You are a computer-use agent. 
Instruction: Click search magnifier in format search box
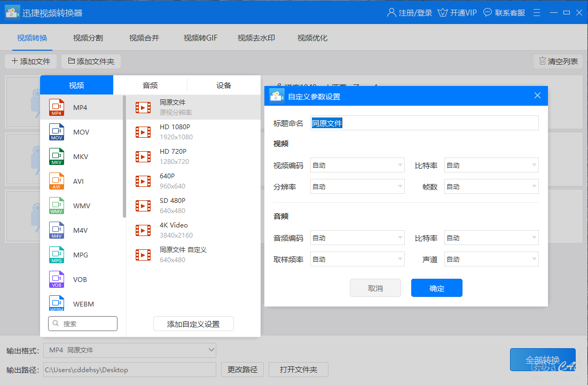(x=56, y=323)
